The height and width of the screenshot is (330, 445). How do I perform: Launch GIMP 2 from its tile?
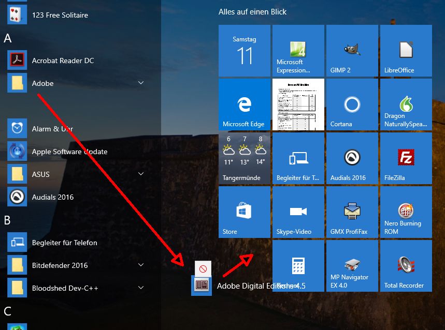352,51
